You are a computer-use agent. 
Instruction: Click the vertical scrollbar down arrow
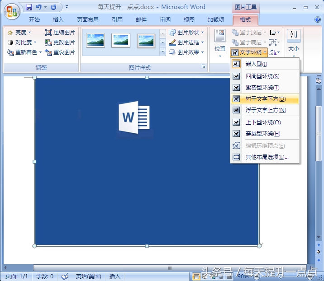tap(319, 237)
